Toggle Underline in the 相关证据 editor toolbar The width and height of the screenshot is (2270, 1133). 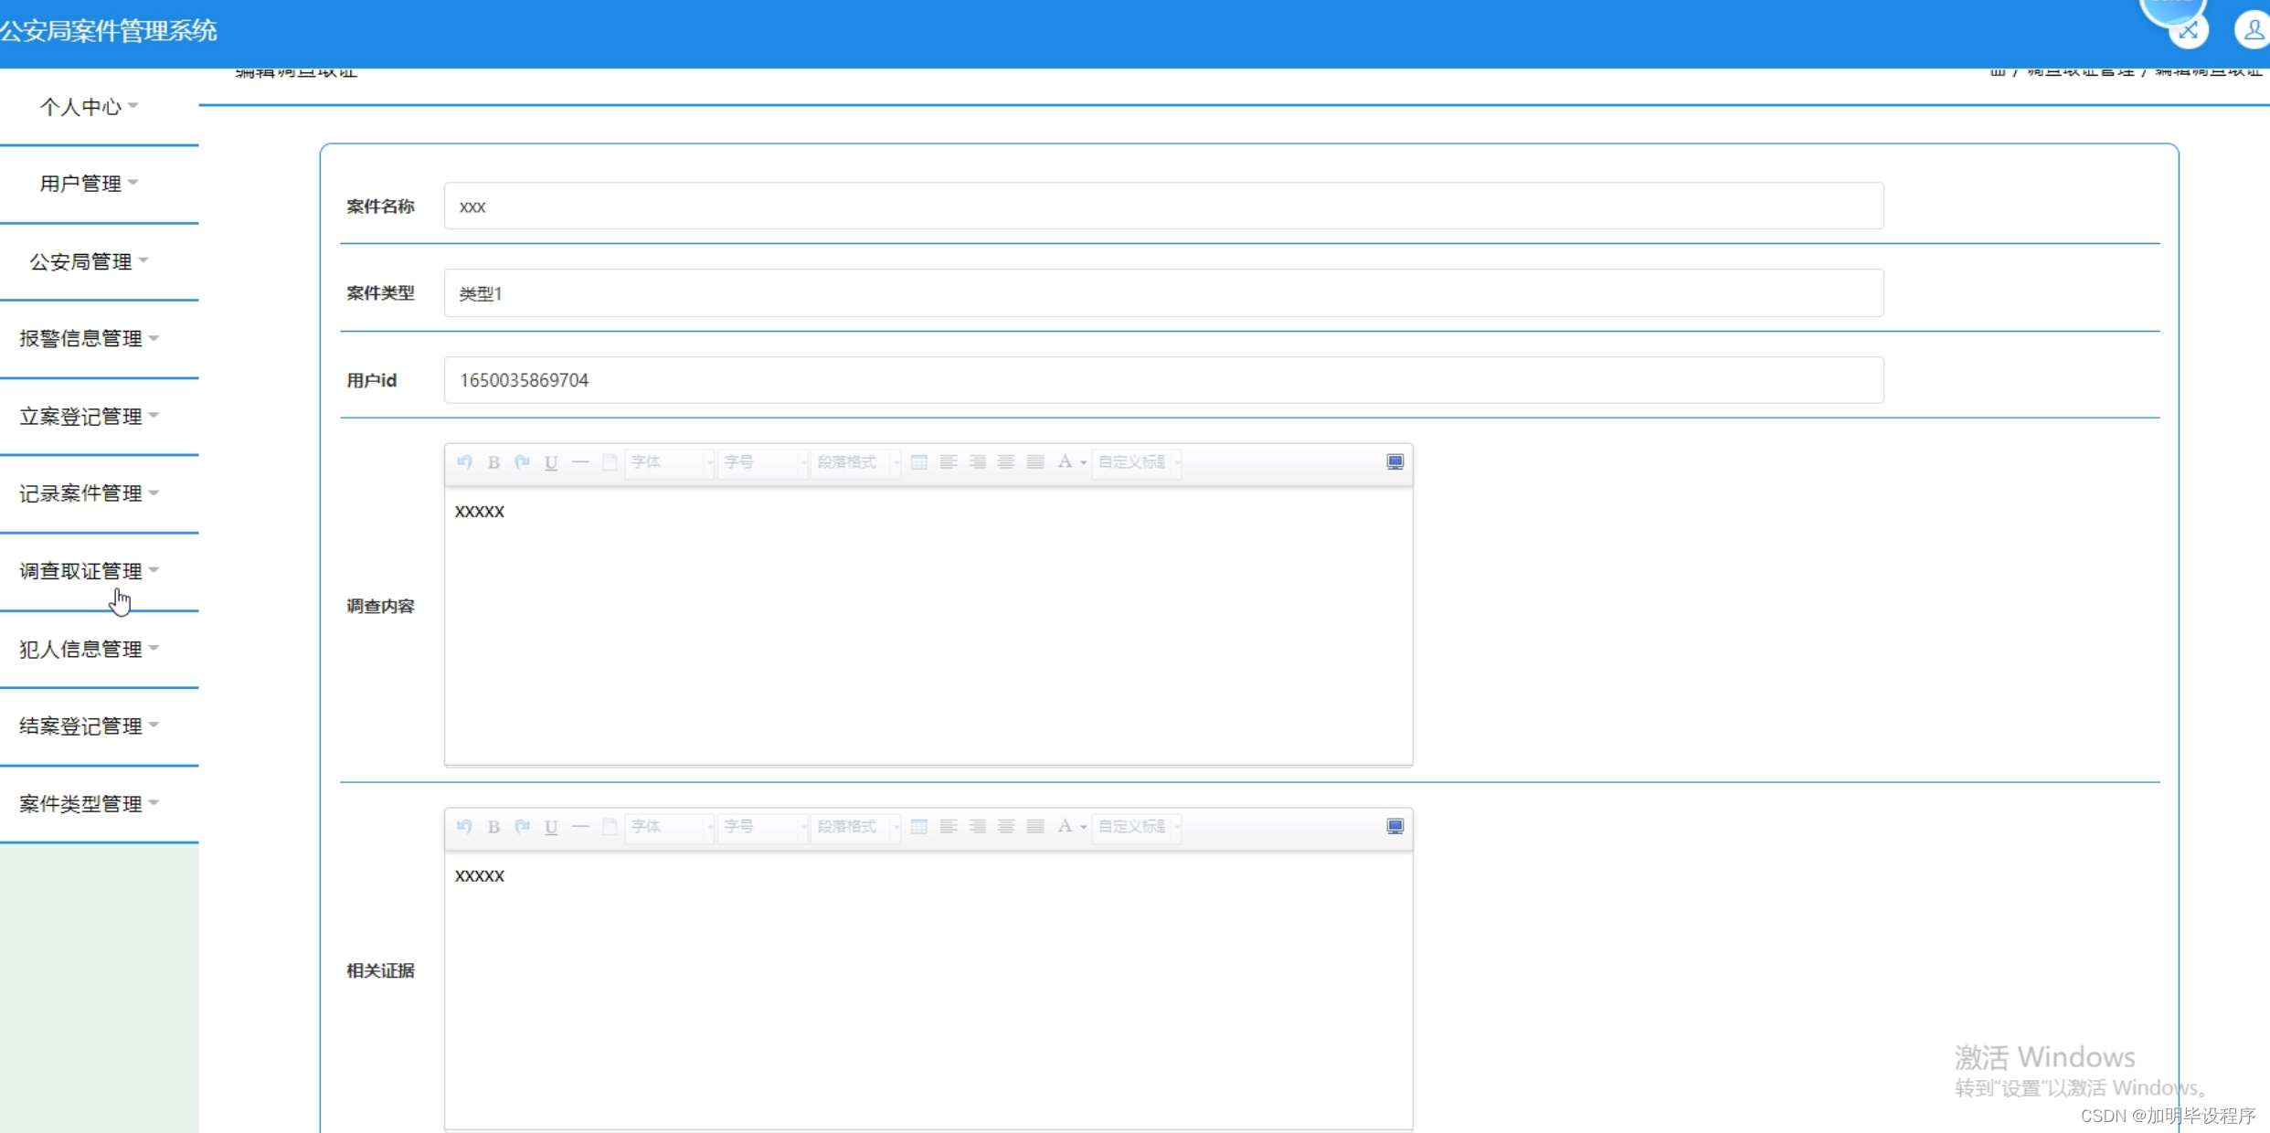tap(551, 827)
